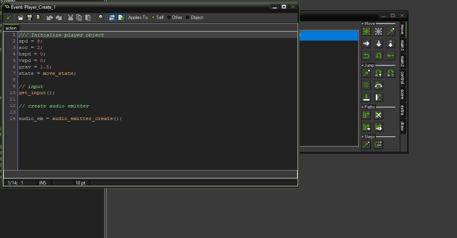
Task: Click the Reverse Horizontal direction icon
Action: [x=366, y=55]
